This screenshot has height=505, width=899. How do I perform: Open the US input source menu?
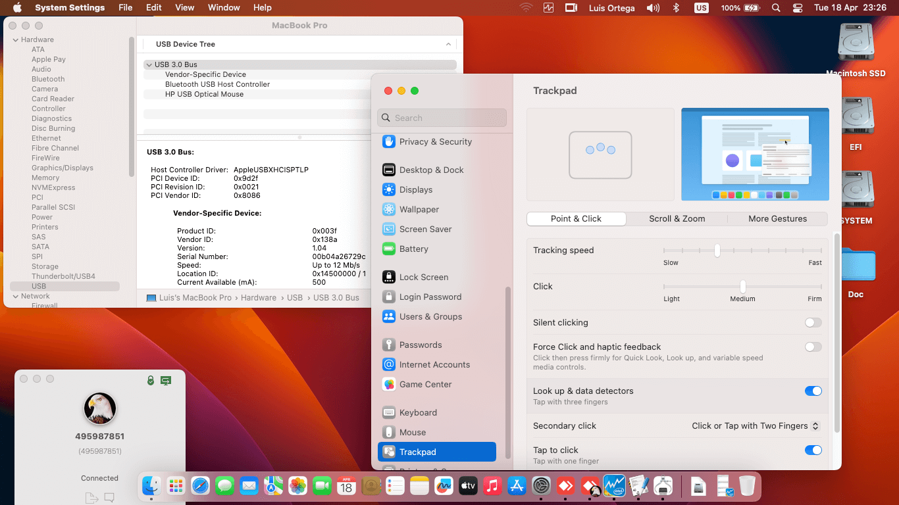click(x=702, y=8)
